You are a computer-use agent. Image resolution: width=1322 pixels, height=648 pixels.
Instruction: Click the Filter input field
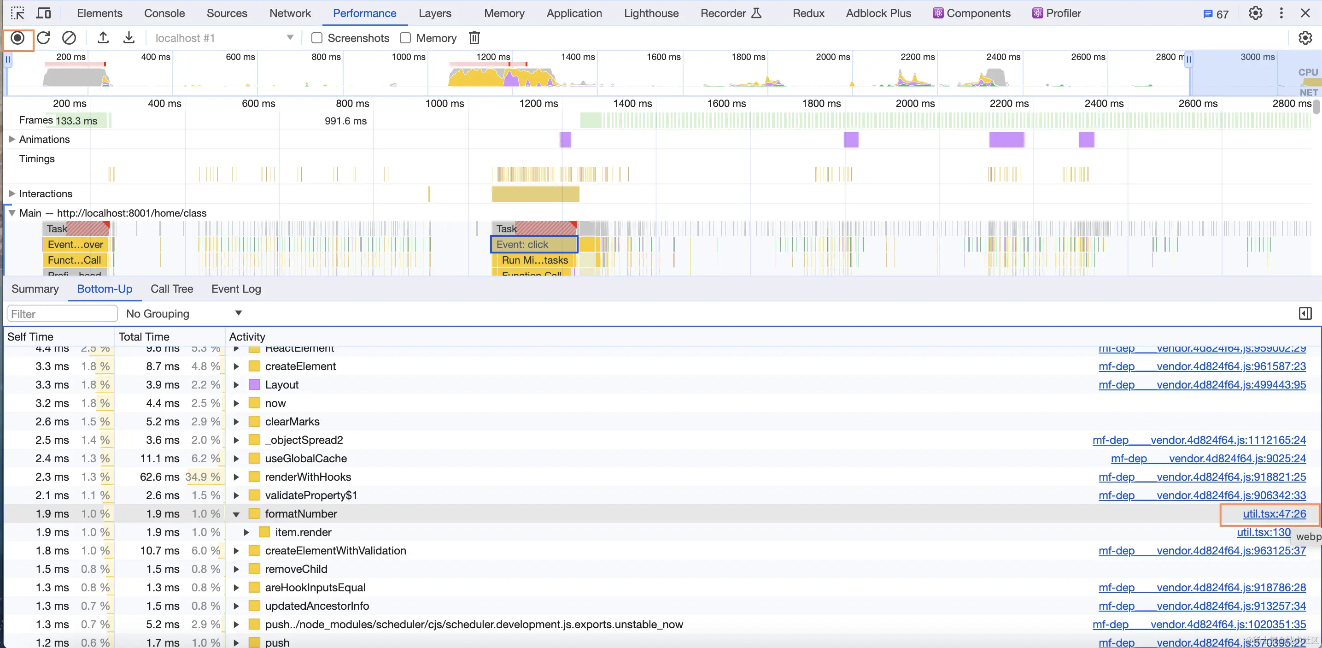[x=62, y=314]
